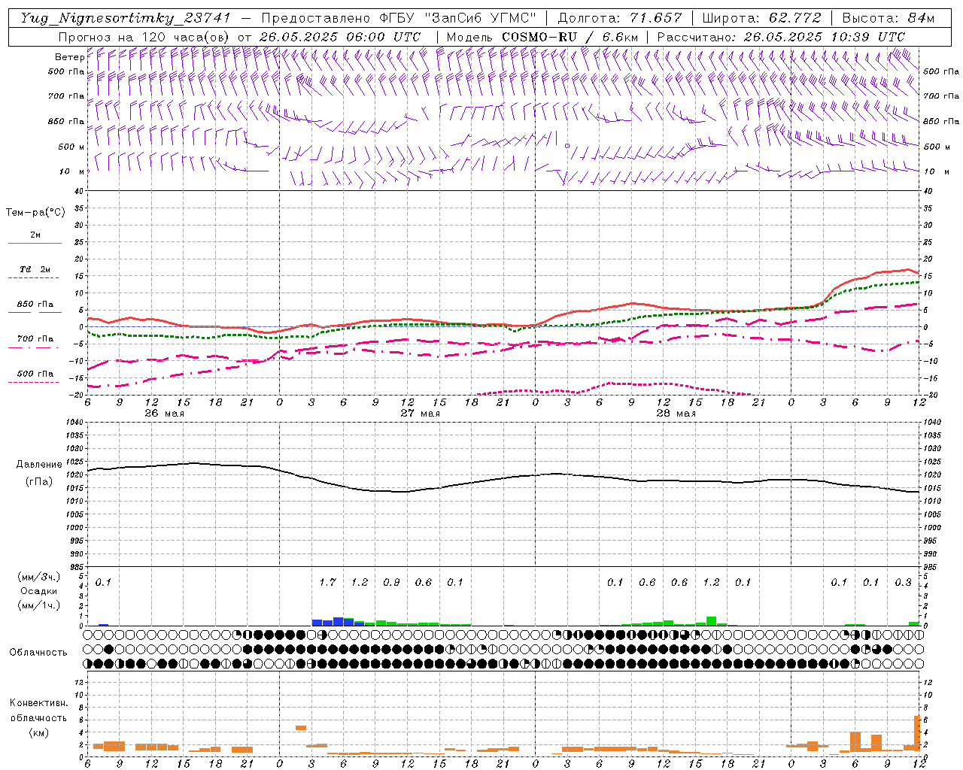Click the Конвективн. облачность label
963x770 pixels.
click(38, 711)
